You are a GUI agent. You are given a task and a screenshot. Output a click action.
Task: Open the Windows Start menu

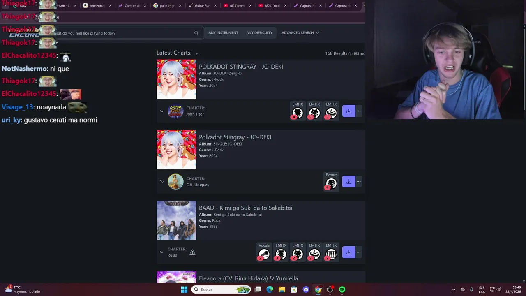tap(184, 289)
